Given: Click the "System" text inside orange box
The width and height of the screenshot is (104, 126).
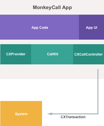Looking at the screenshot, I should tap(21, 114).
